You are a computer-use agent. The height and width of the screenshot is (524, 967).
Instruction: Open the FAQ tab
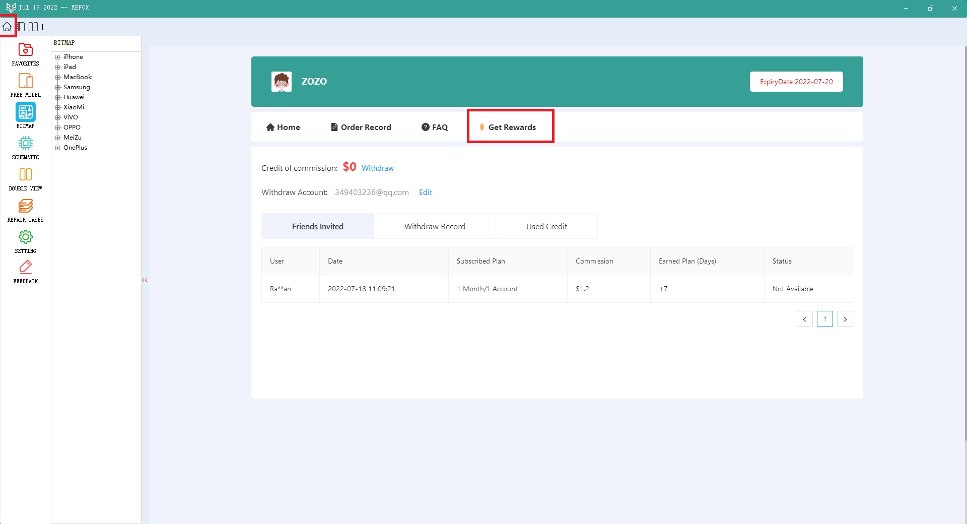tap(435, 127)
